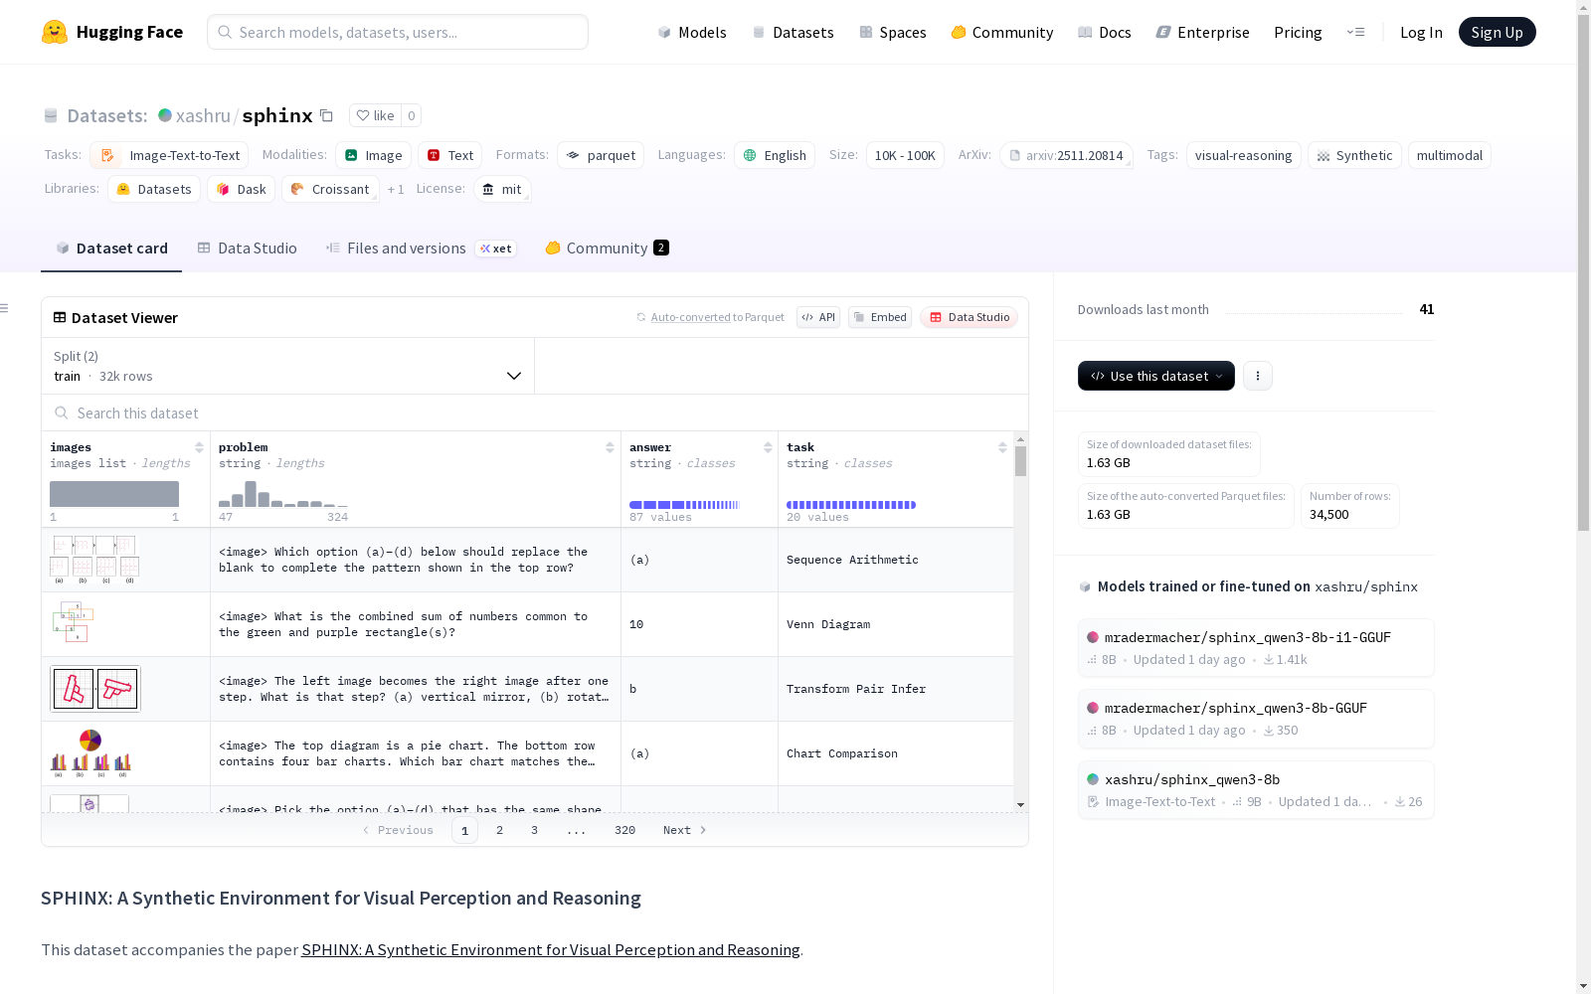Open the Venn Diagram row thumbnail
The image size is (1591, 994).
click(72, 623)
